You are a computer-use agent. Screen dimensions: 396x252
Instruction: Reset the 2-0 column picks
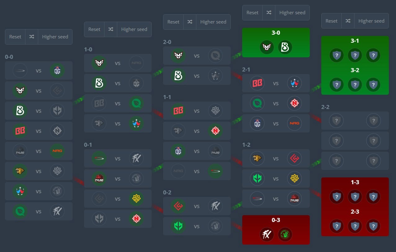173,22
